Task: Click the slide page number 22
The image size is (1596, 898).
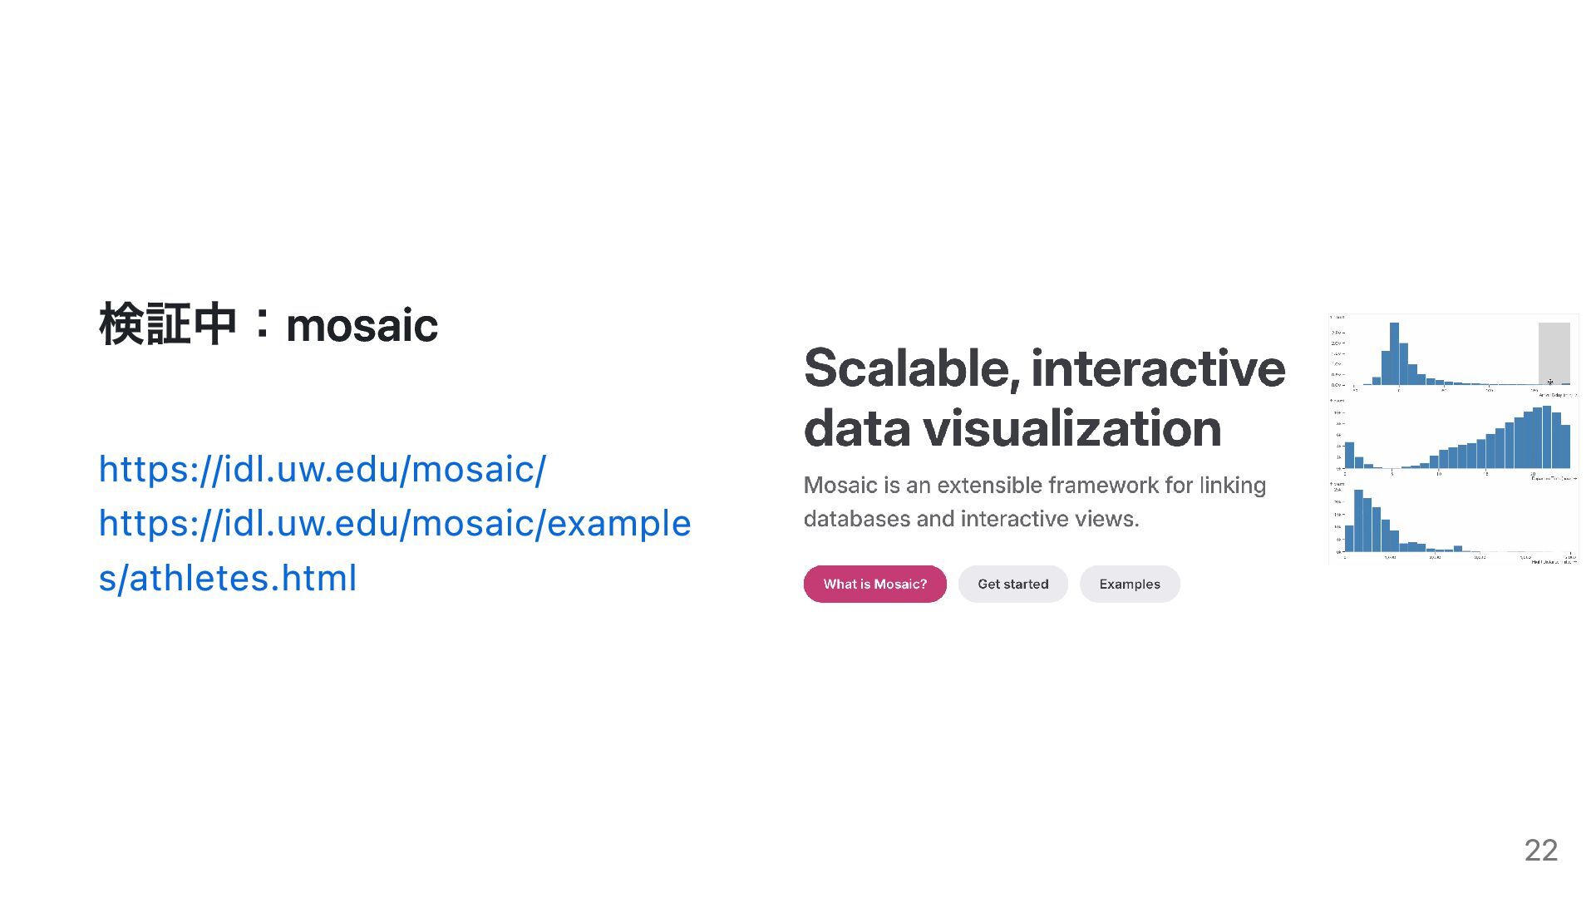Action: (x=1540, y=850)
